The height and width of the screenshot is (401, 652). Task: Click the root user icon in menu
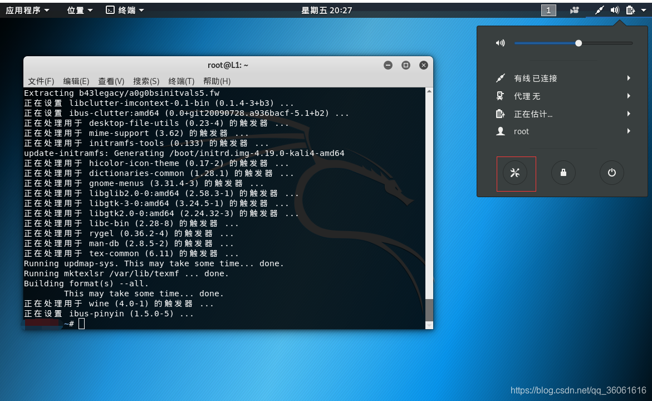click(x=500, y=131)
